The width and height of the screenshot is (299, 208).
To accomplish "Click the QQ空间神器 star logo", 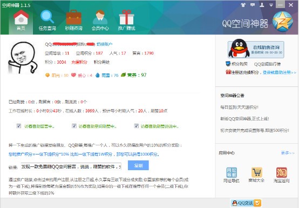I will tap(283, 22).
